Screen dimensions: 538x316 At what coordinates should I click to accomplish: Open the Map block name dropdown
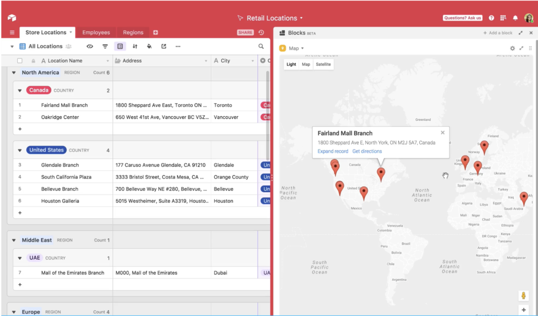302,48
